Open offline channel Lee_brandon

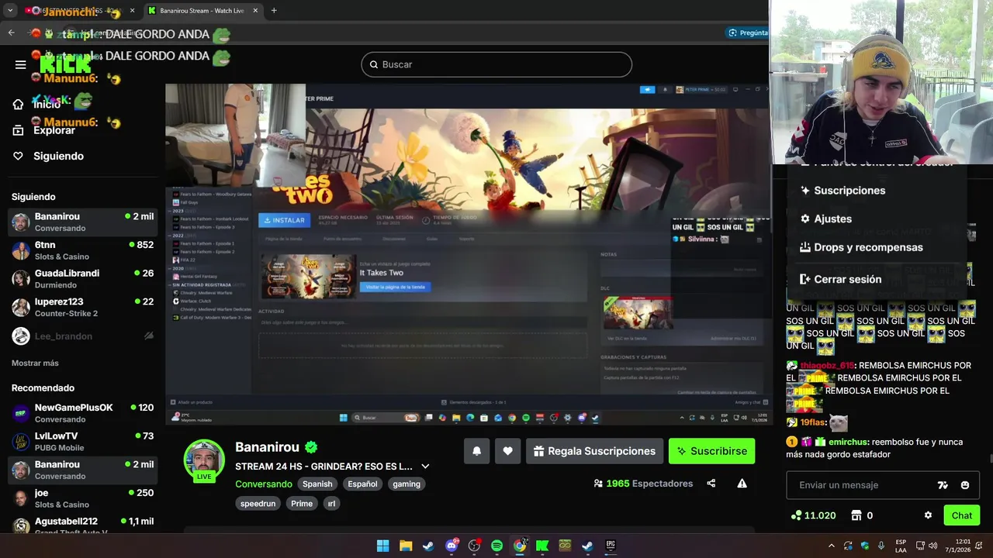point(82,336)
